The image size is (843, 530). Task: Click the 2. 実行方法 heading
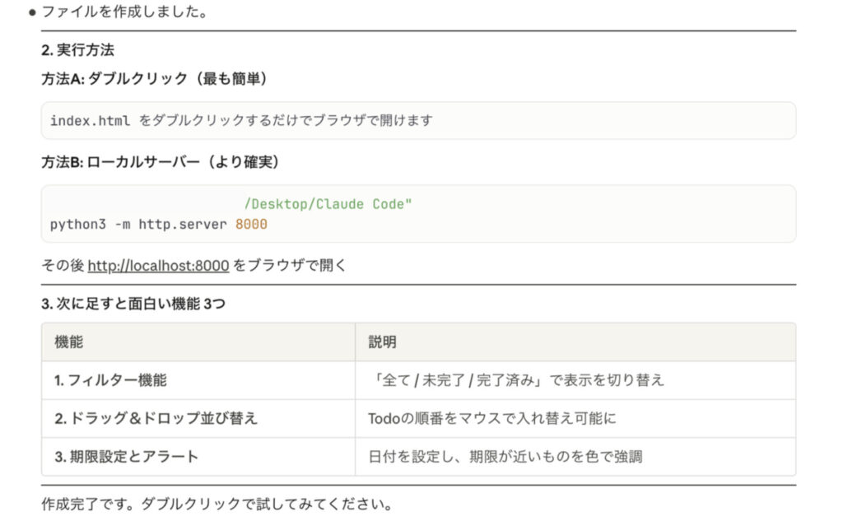click(x=77, y=50)
